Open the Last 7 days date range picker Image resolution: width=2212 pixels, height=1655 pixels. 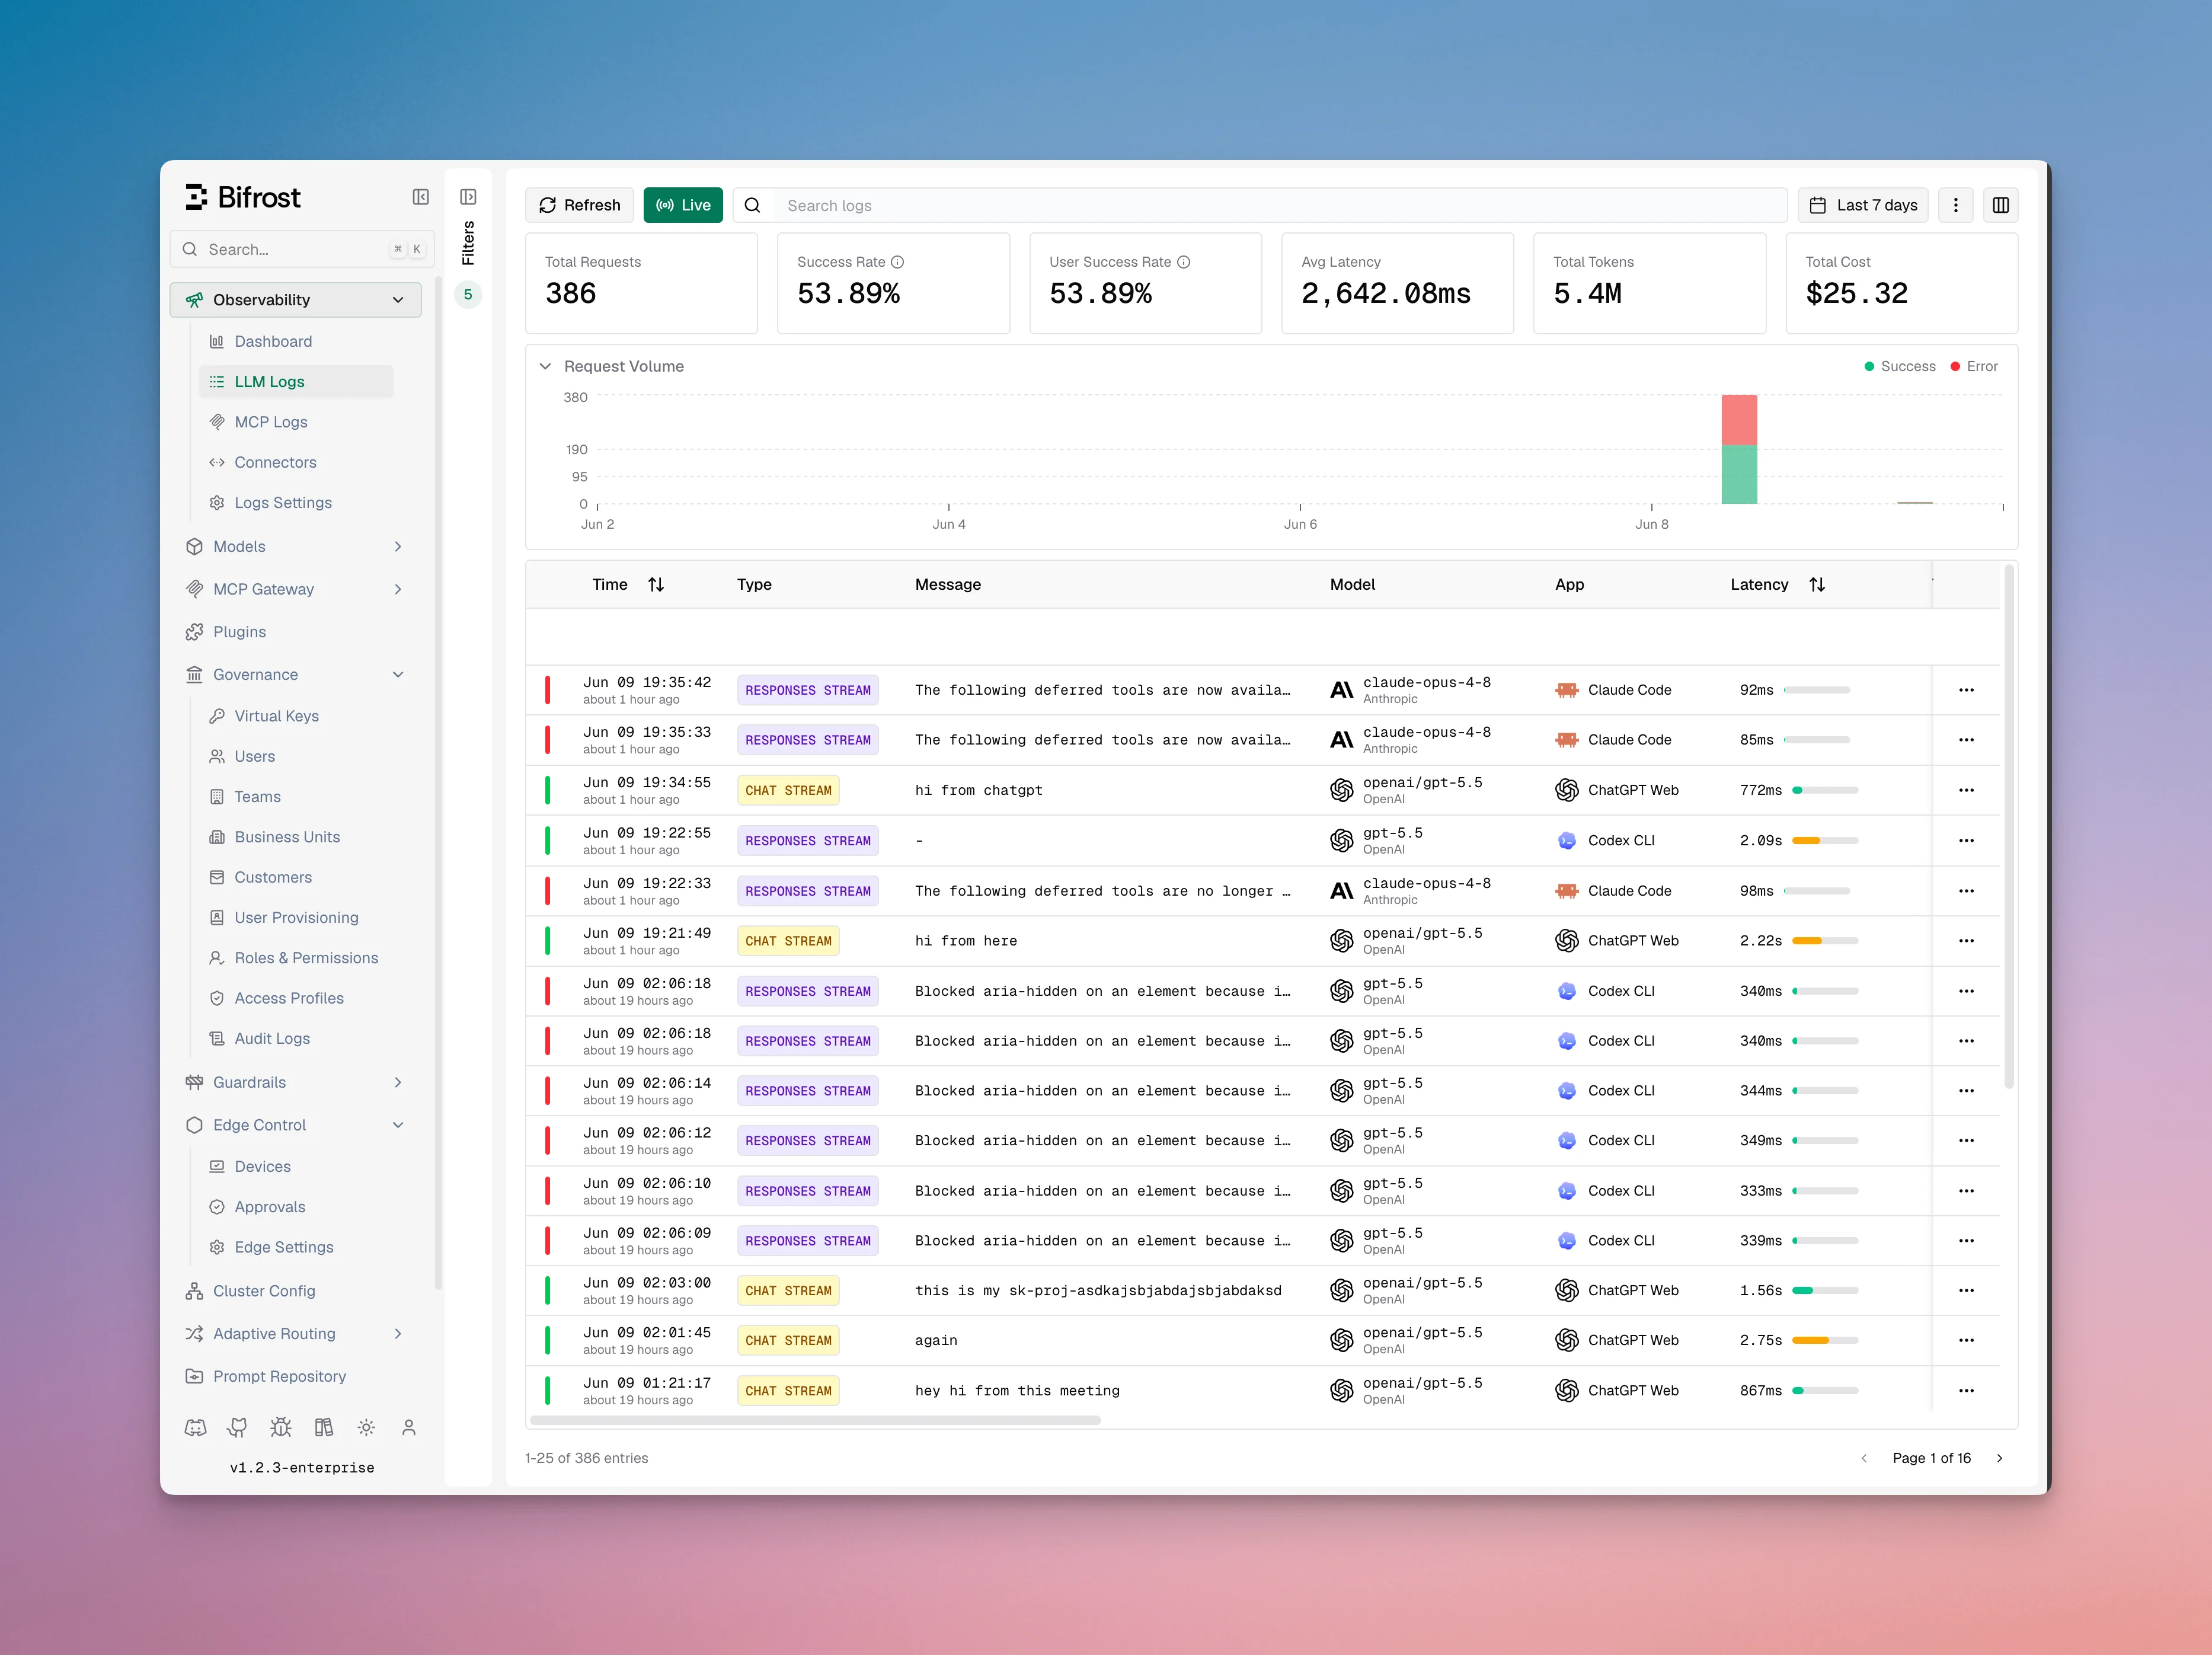1863,205
